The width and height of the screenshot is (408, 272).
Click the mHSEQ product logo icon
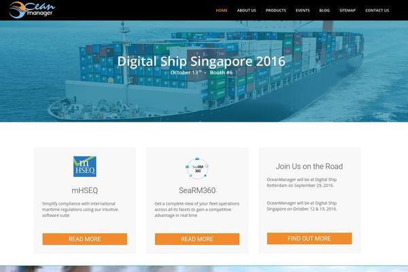click(x=85, y=167)
